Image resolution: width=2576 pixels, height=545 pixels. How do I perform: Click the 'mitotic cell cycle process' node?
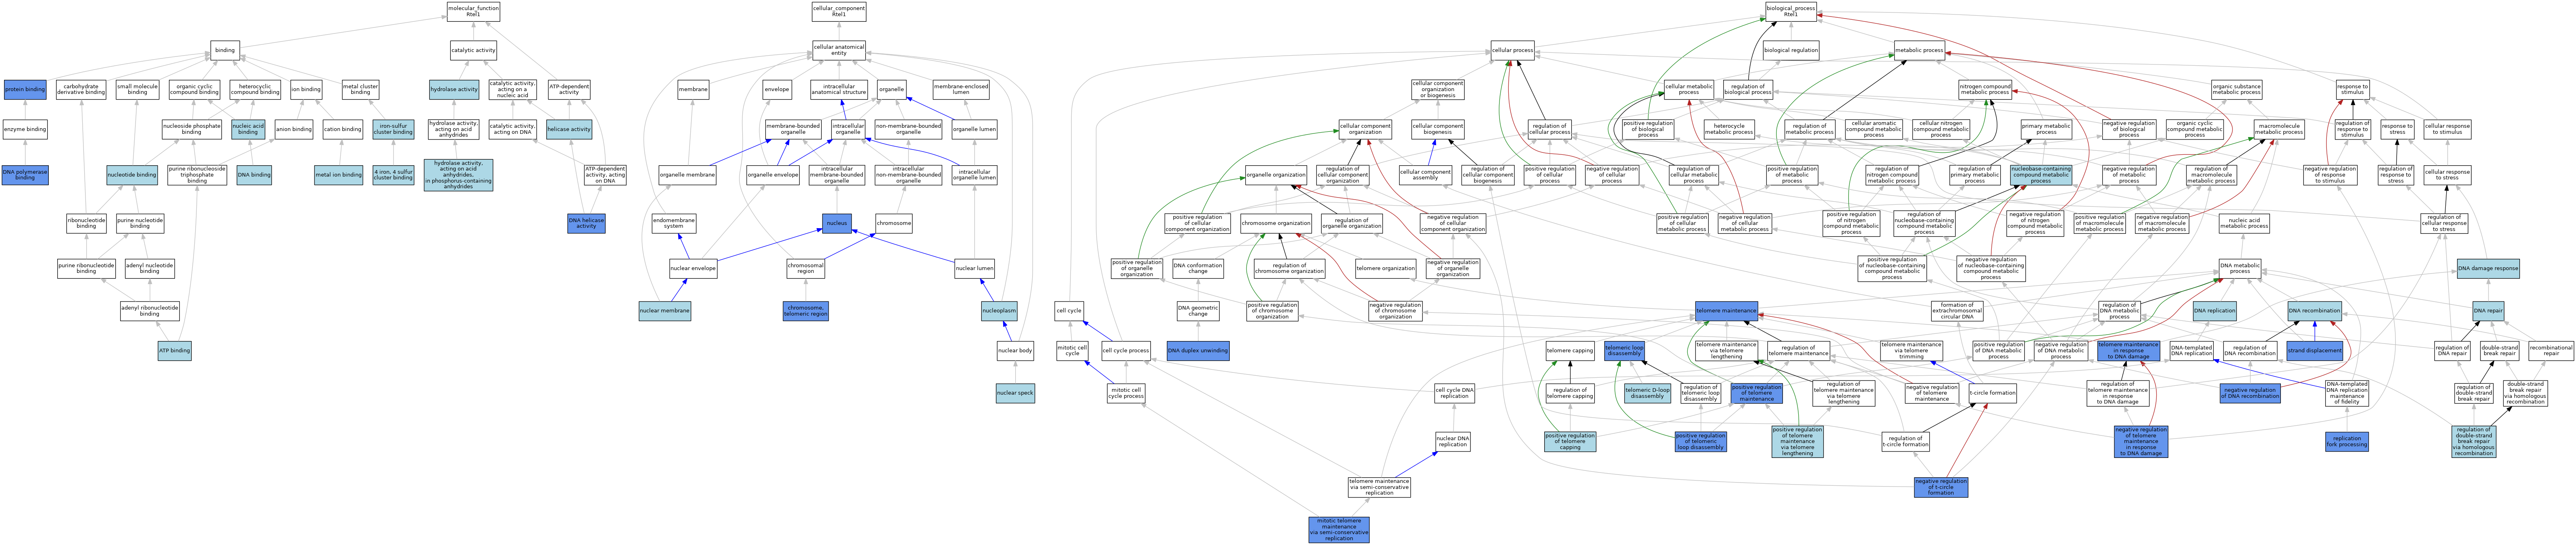pyautogui.click(x=1126, y=393)
